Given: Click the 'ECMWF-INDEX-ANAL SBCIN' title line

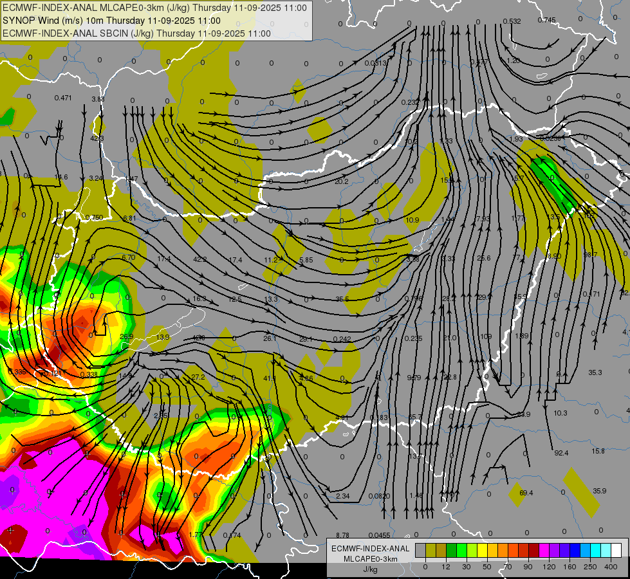Looking at the screenshot, I should [x=136, y=33].
